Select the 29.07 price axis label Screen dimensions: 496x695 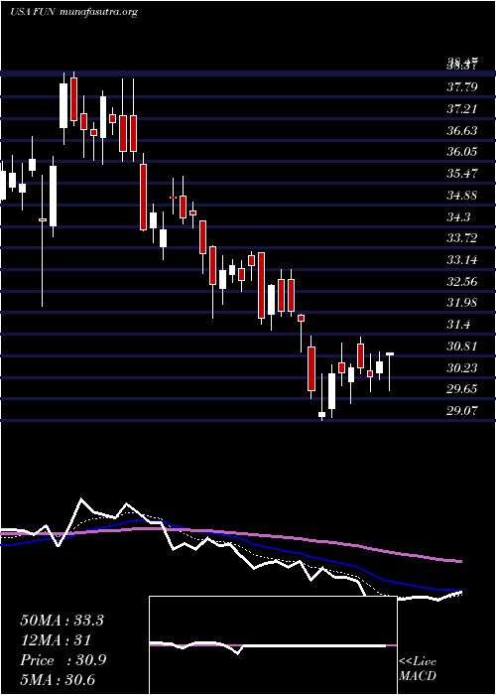point(462,411)
